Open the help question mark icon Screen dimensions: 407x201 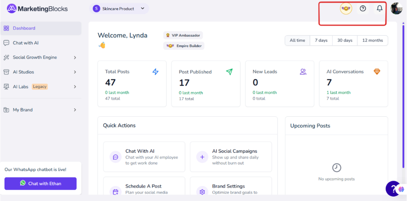click(363, 9)
